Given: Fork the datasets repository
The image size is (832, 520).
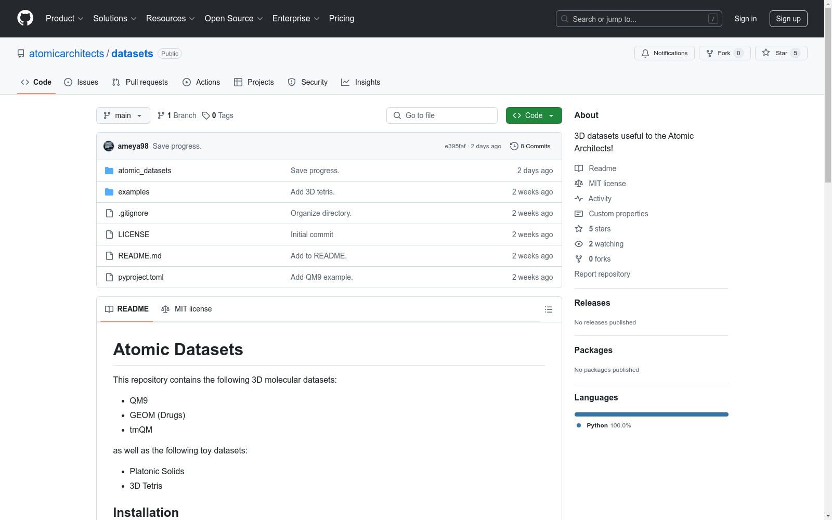Looking at the screenshot, I should (724, 53).
